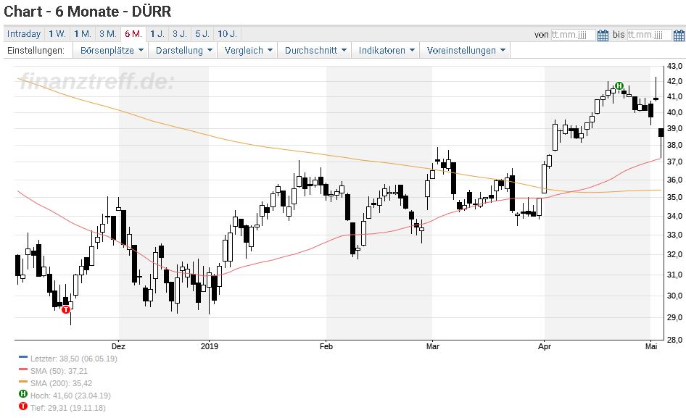Viewport: 686px width, 418px height.
Task: Click the '35,0' y-axis price label
Action: coord(674,197)
